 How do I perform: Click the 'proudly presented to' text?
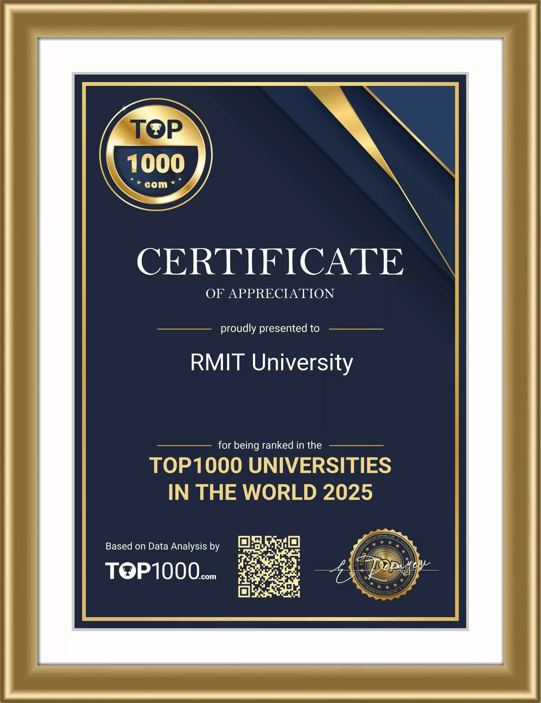pyautogui.click(x=270, y=328)
